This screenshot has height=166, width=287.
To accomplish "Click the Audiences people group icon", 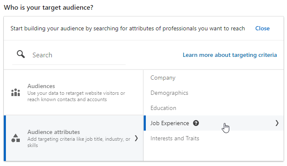I will click(x=16, y=92).
